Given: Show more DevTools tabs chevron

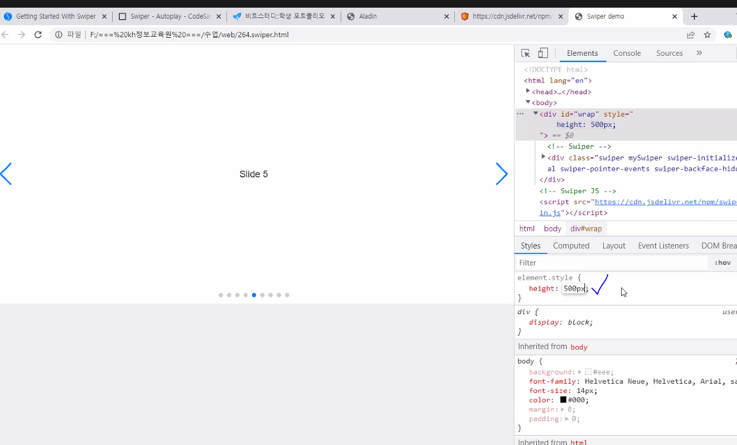Looking at the screenshot, I should pos(699,53).
